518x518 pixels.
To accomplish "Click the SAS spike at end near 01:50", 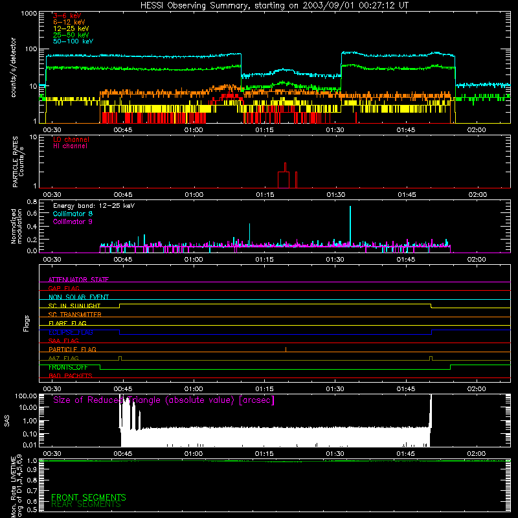I will pyautogui.click(x=431, y=411).
